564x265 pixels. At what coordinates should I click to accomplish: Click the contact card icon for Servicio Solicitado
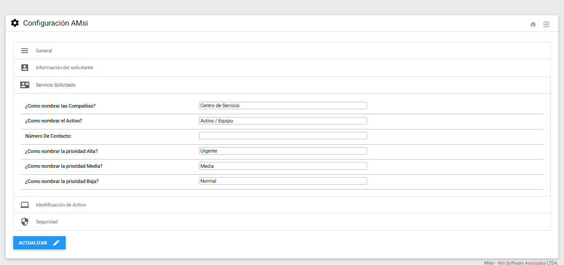tap(25, 85)
